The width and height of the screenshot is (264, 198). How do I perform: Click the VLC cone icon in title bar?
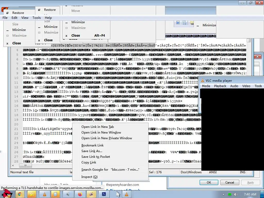[203, 81]
